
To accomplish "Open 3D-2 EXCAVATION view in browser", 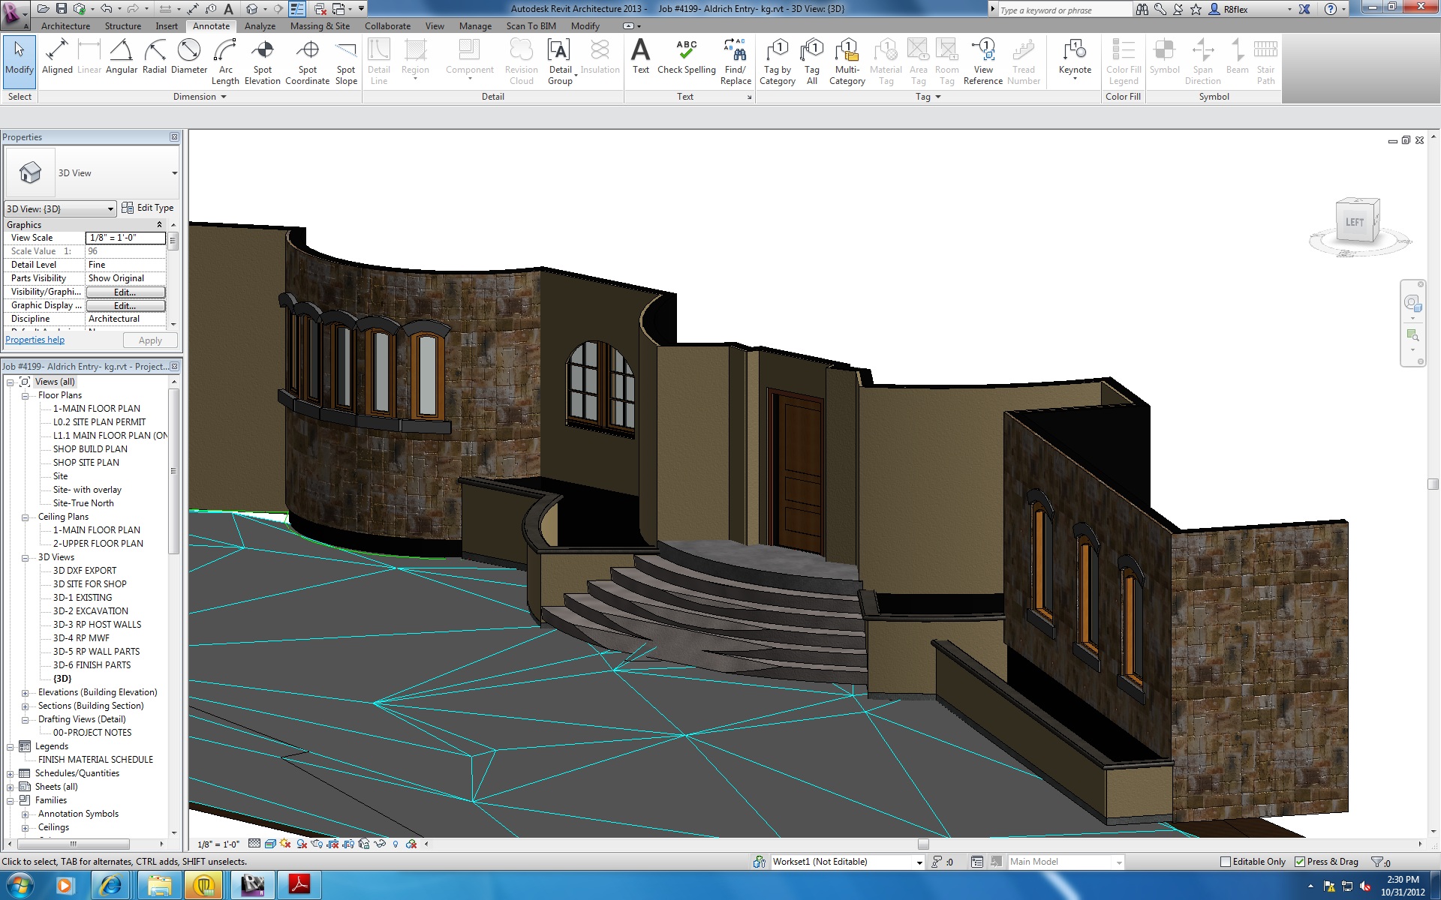I will tap(90, 611).
